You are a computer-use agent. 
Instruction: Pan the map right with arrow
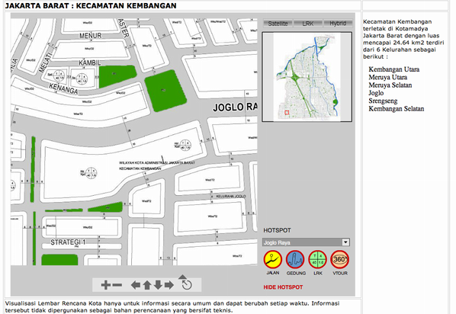click(169, 285)
